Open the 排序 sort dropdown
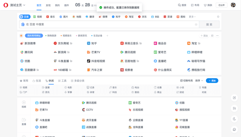This screenshot has height=137, width=241. 199,81
